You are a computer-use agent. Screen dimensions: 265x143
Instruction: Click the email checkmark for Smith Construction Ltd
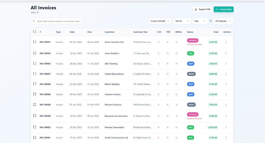176,138
